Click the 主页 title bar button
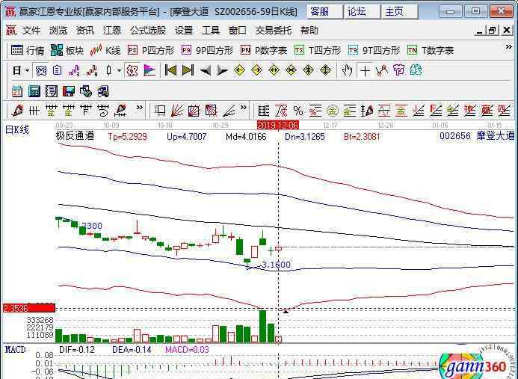The image size is (518, 379). [399, 11]
